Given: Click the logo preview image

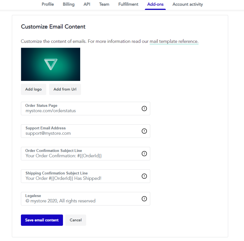Looking at the screenshot, I should [50, 64].
